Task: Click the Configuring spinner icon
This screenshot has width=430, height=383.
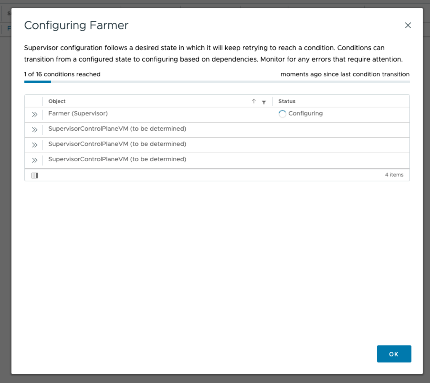Action: [282, 114]
